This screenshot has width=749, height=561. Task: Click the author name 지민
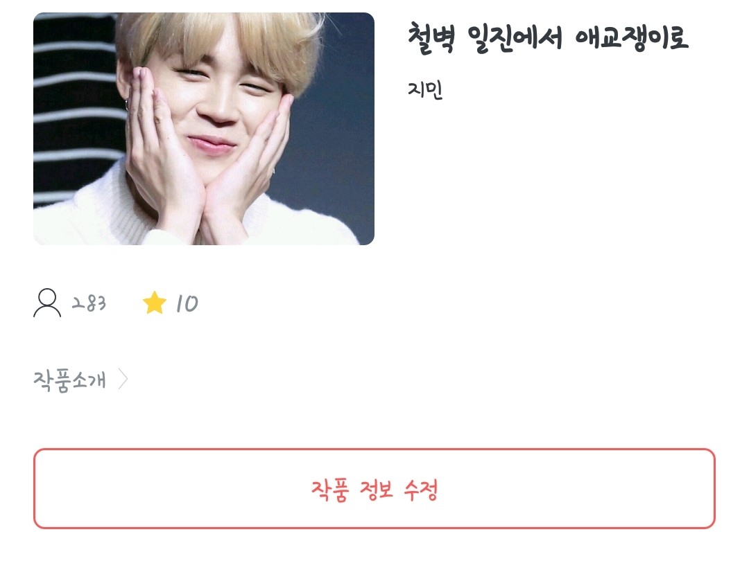[x=425, y=89]
